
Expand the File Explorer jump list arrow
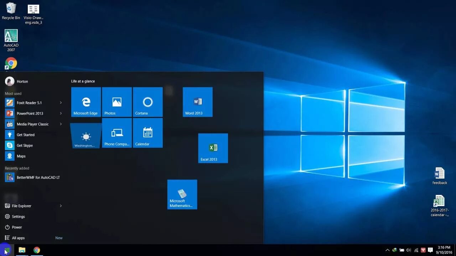coord(61,206)
